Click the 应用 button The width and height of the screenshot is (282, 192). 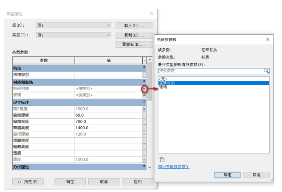[x=138, y=182]
